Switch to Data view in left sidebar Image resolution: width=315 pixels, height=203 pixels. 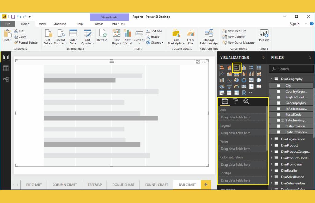[x=6, y=68]
